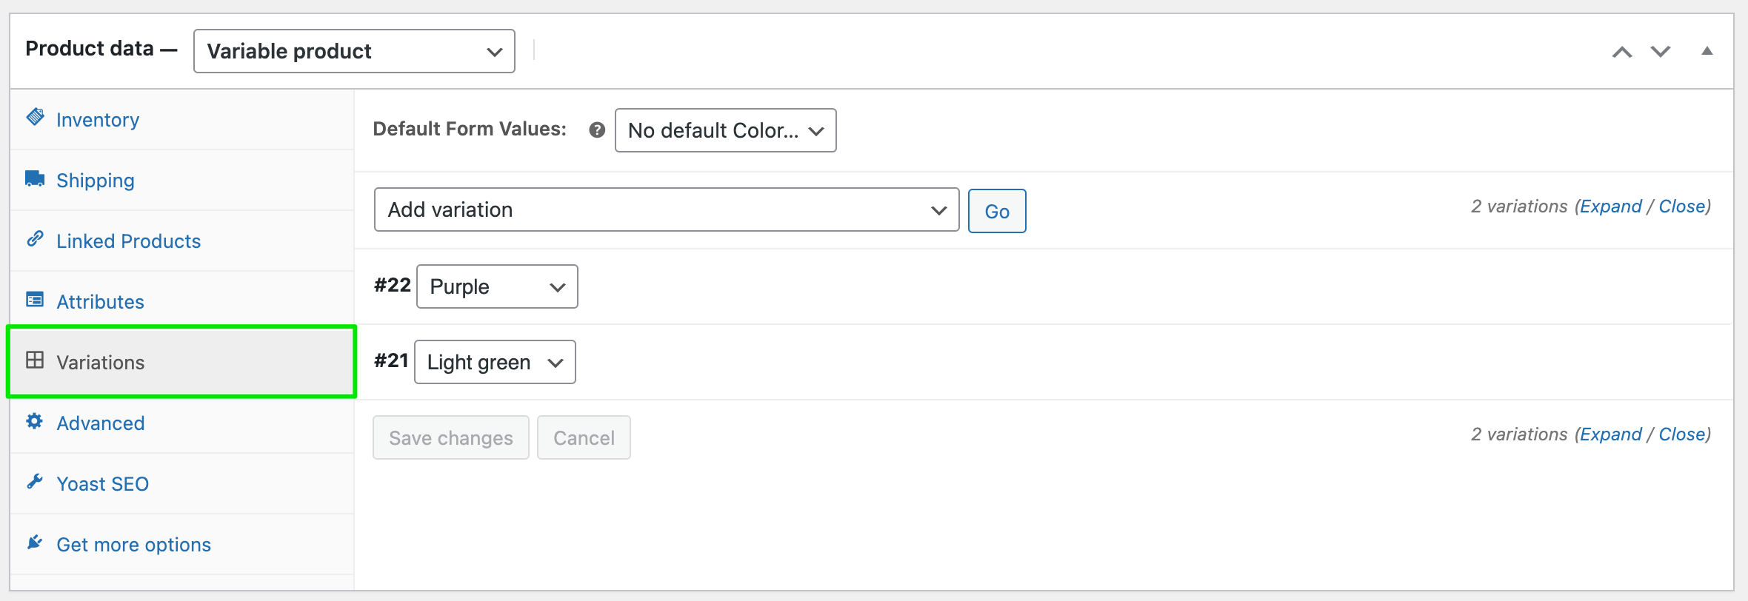Open the Variable product type dropdown
Viewport: 1748px width, 601px height.
(353, 51)
